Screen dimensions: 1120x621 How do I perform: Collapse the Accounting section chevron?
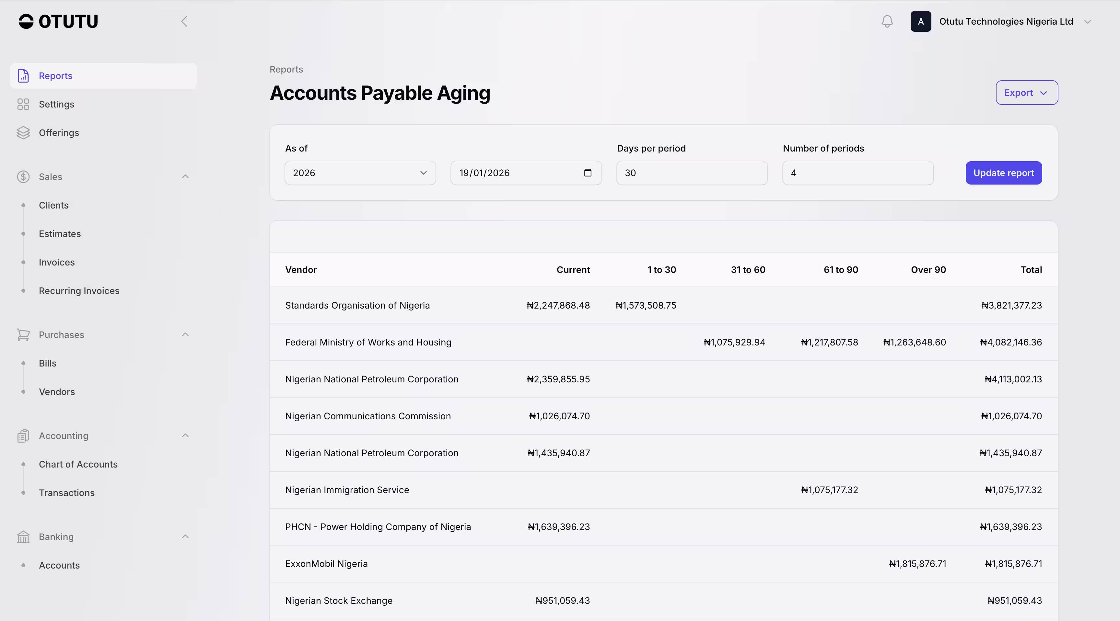(185, 435)
